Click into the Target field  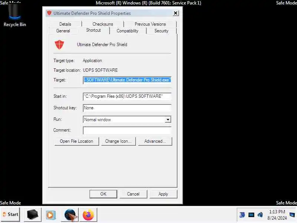pyautogui.click(x=127, y=80)
